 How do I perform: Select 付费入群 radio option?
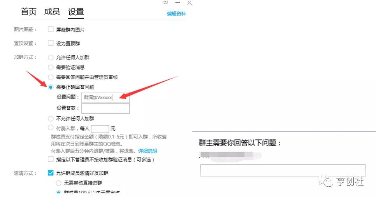[51, 127]
